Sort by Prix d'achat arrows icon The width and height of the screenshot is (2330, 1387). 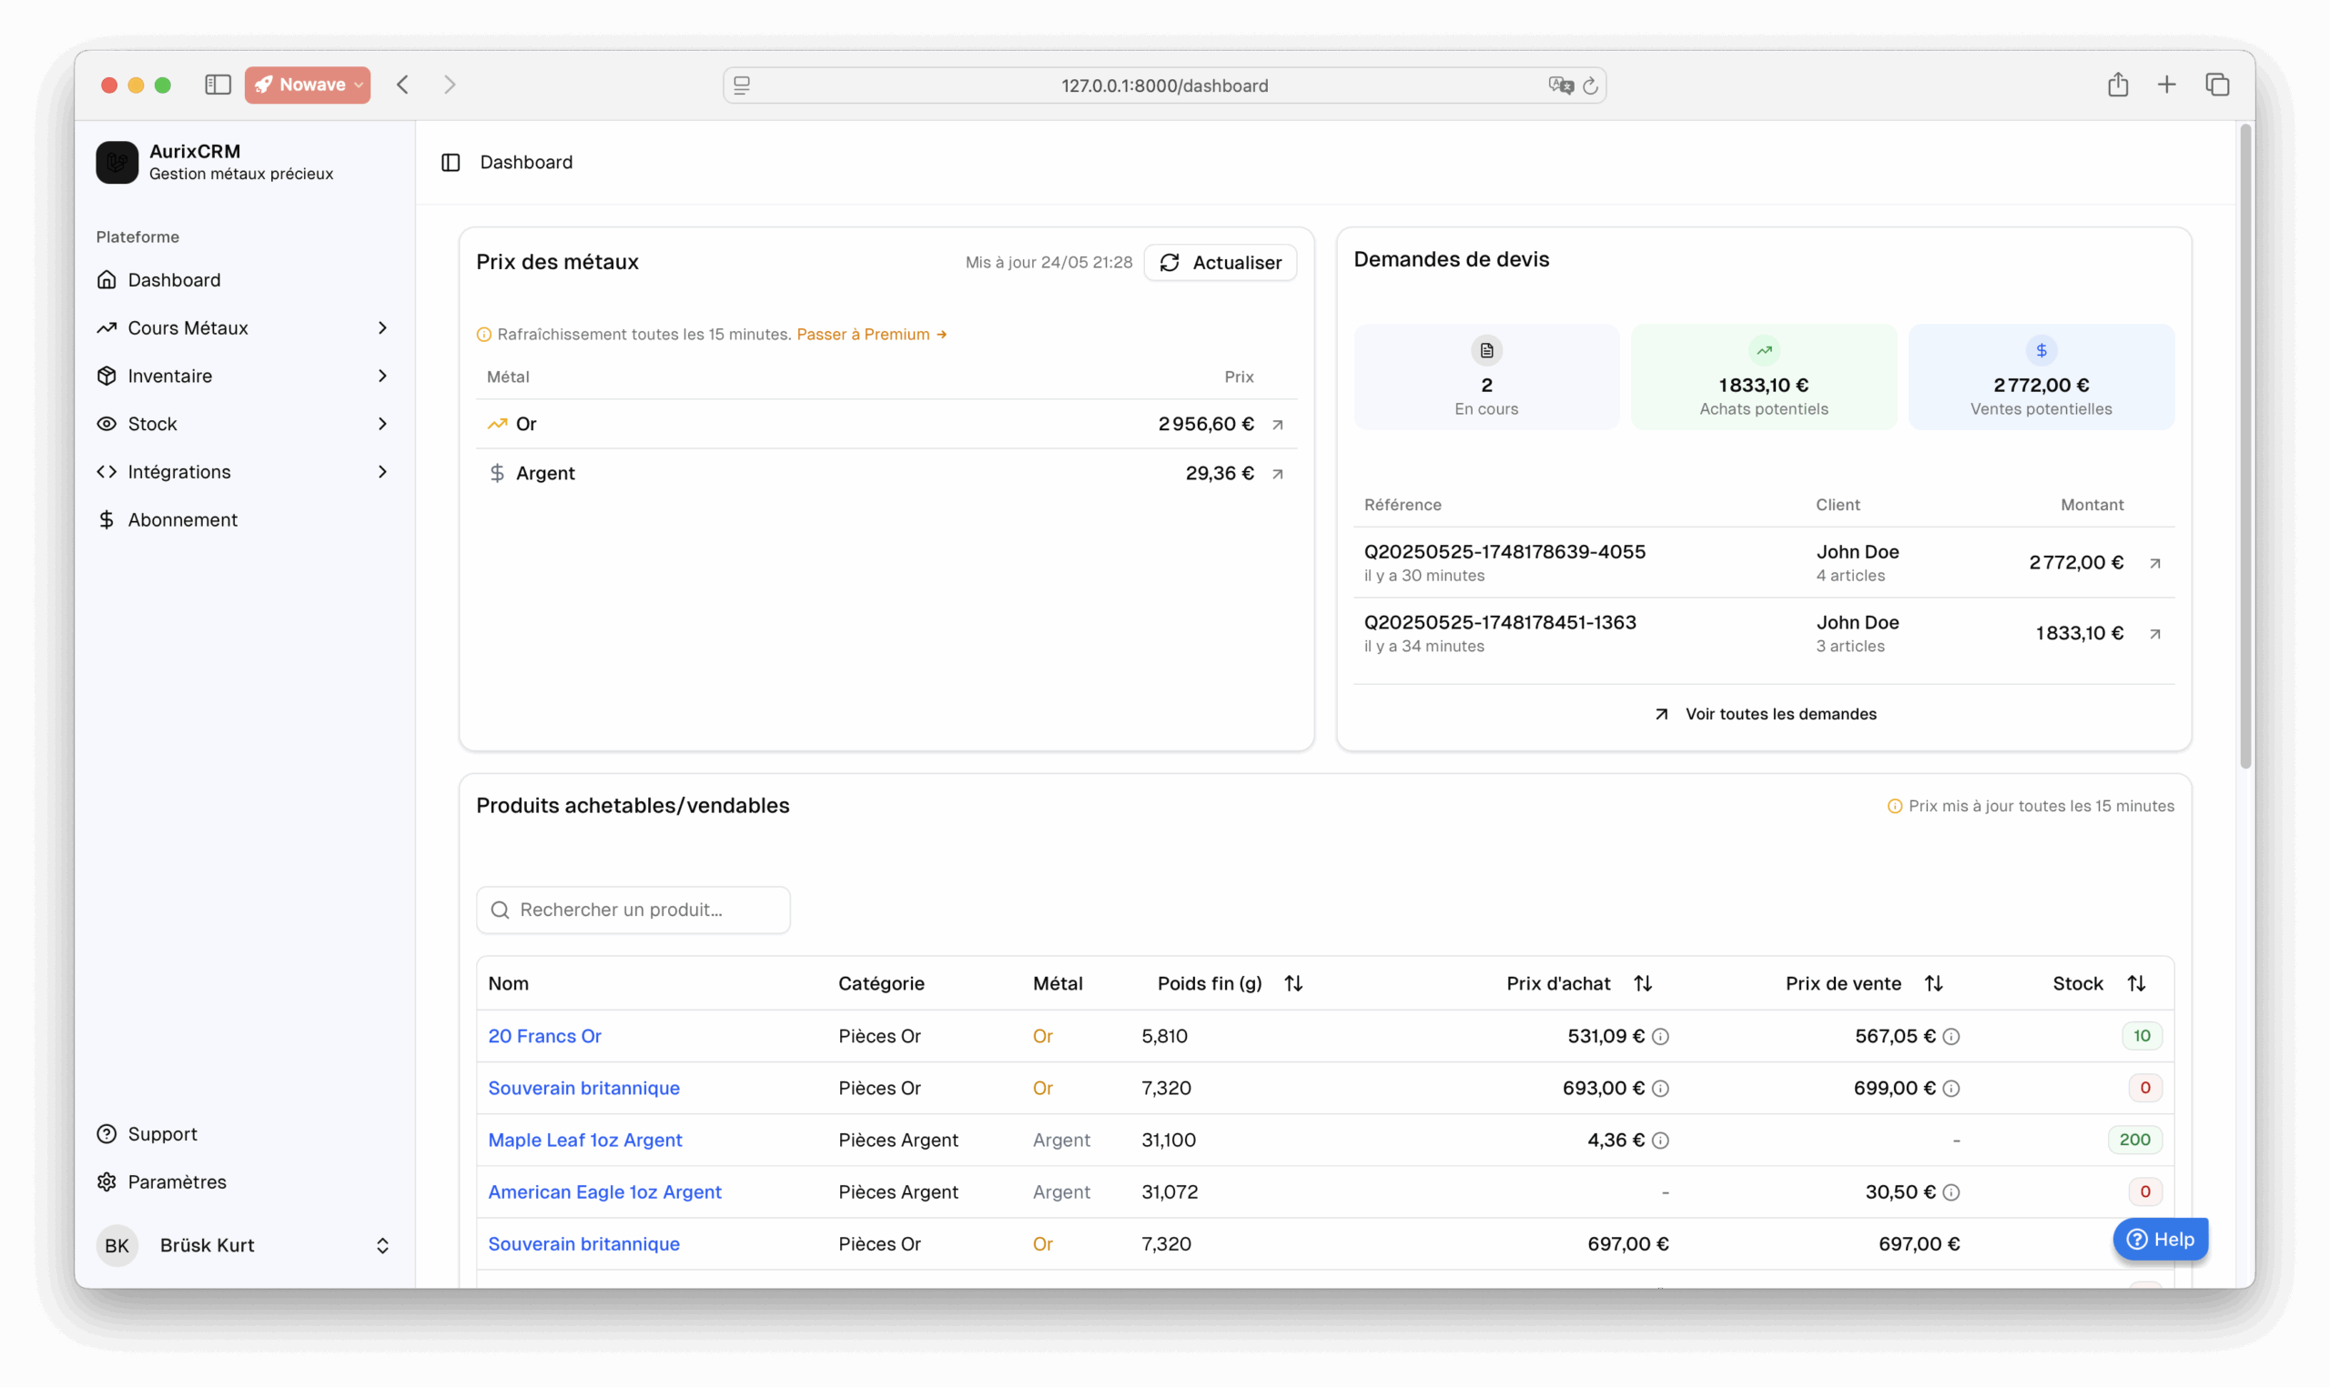pyautogui.click(x=1643, y=983)
